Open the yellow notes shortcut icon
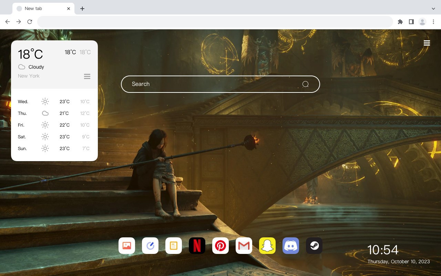 pos(174,246)
